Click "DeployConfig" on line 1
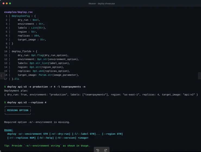This screenshot has width=201, height=152. pos(21,16)
